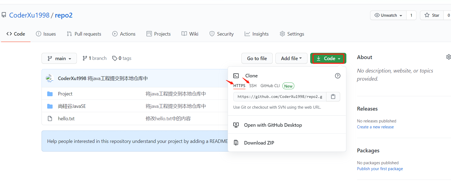451x182 pixels.
Task: Click the clone URL input field
Action: 280,97
